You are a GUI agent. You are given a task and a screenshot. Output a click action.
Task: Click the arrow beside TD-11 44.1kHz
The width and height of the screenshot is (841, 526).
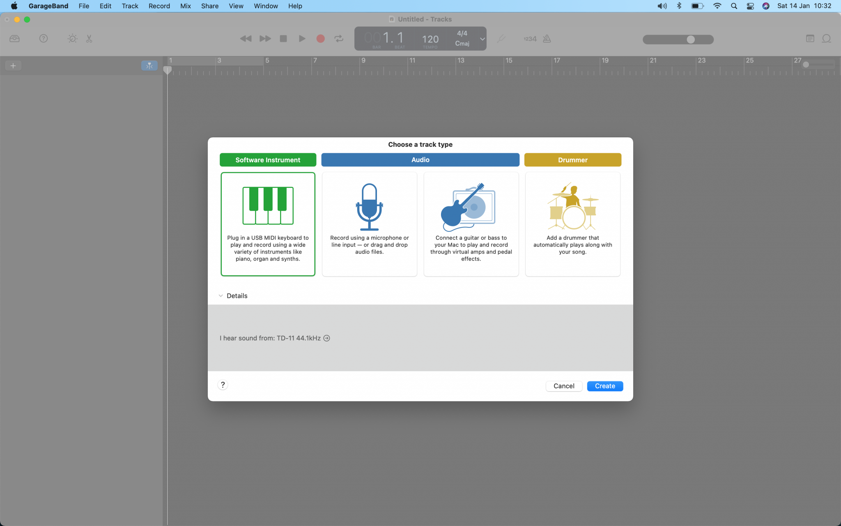[326, 338]
